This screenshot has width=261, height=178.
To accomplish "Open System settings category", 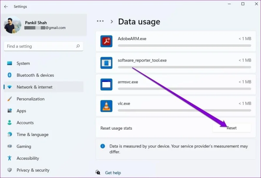I will (x=43, y=63).
